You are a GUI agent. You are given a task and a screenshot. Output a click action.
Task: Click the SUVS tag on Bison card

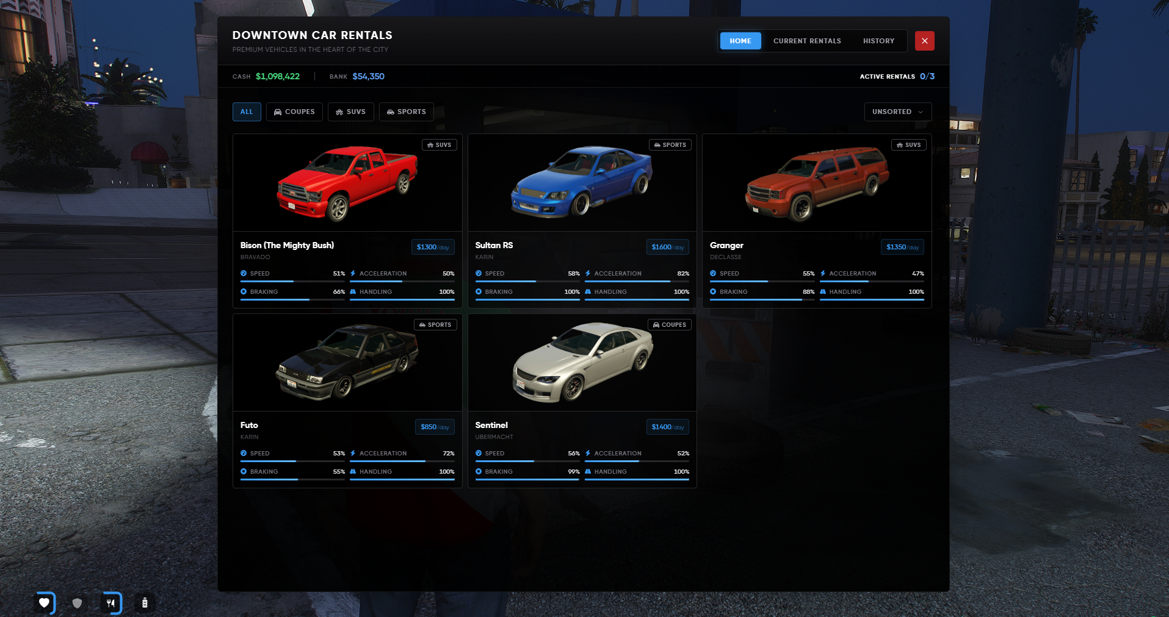pos(440,145)
